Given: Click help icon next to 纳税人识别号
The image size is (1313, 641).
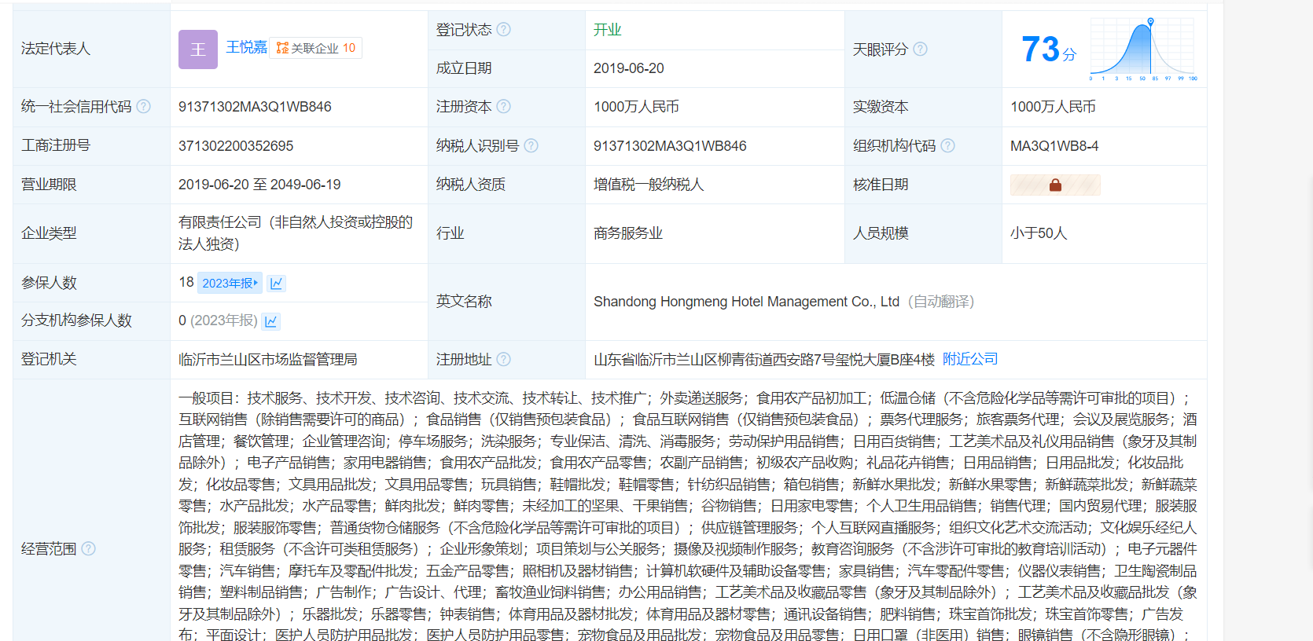Looking at the screenshot, I should (x=531, y=145).
